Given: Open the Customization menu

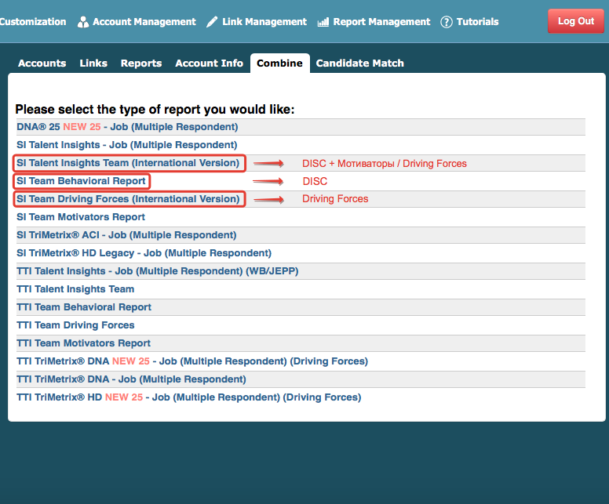Looking at the screenshot, I should [x=33, y=22].
